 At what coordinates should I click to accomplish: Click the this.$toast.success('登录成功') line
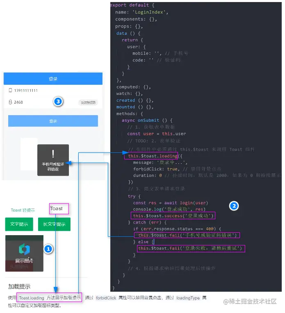pos(173,215)
